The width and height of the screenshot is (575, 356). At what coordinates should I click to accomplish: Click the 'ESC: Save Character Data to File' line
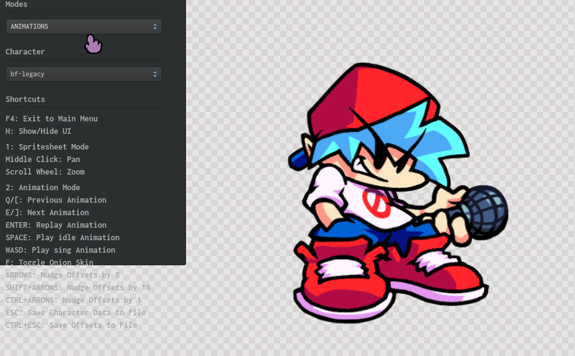[x=76, y=312]
